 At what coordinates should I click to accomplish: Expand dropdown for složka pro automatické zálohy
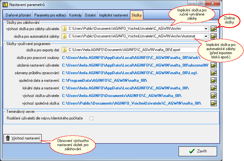click(206, 36)
